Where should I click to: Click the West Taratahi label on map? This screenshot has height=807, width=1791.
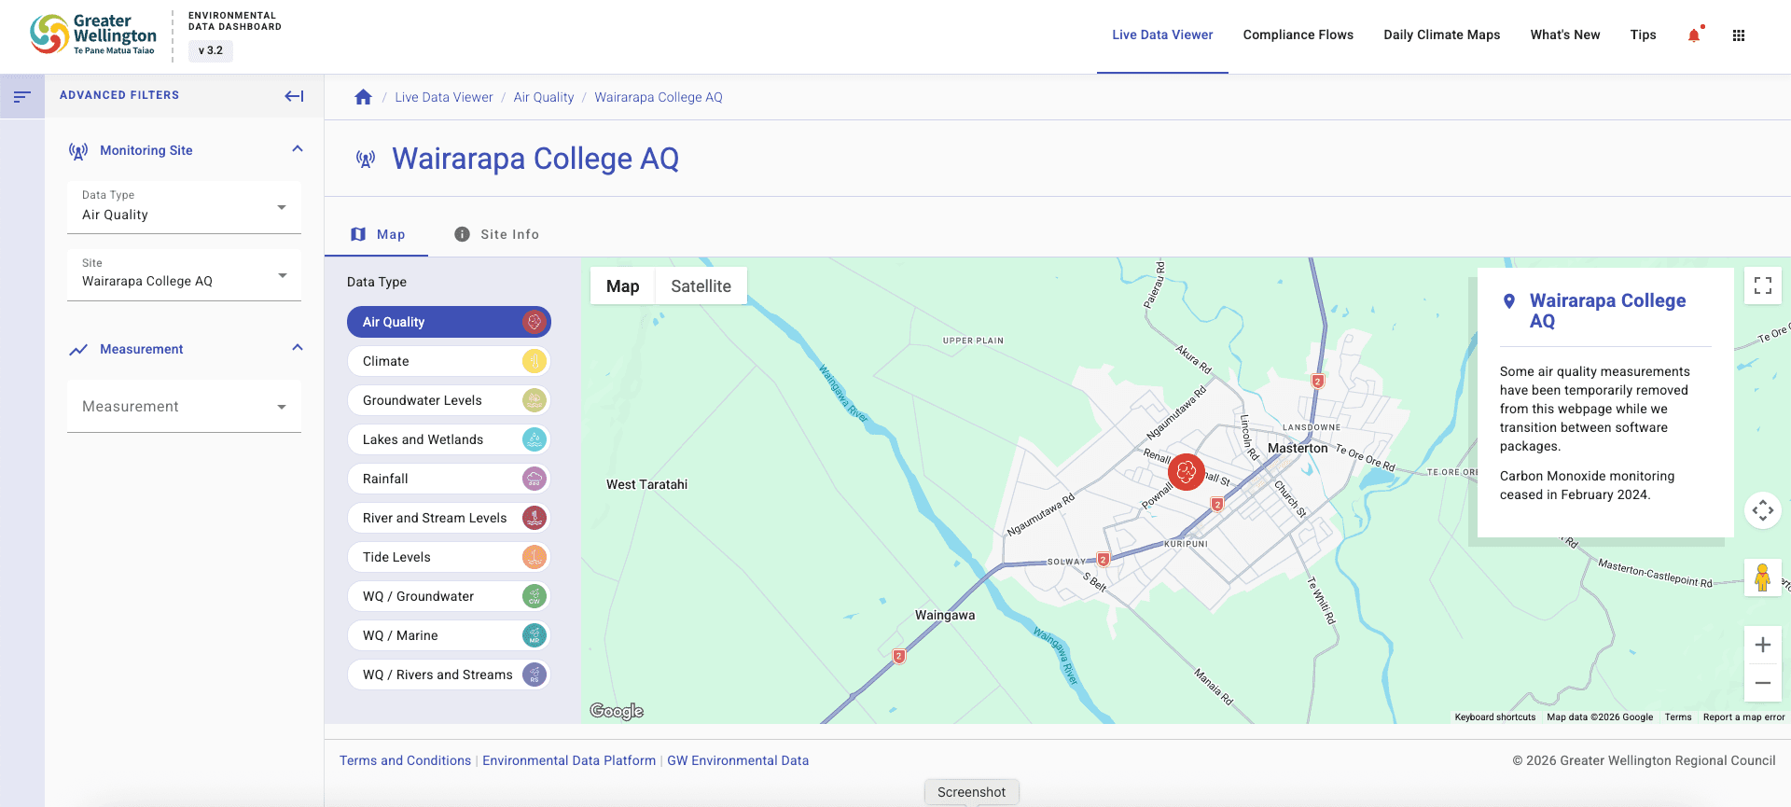click(646, 484)
